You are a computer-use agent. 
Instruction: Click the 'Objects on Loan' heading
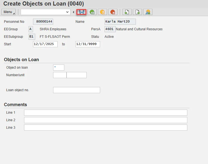tap(21, 60)
